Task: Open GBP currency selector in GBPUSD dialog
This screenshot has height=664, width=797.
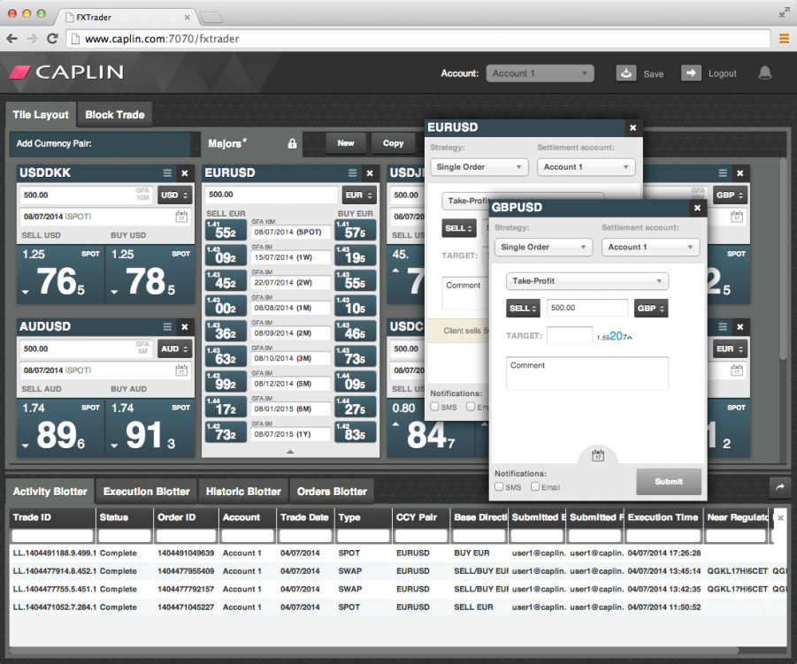Action: [651, 309]
